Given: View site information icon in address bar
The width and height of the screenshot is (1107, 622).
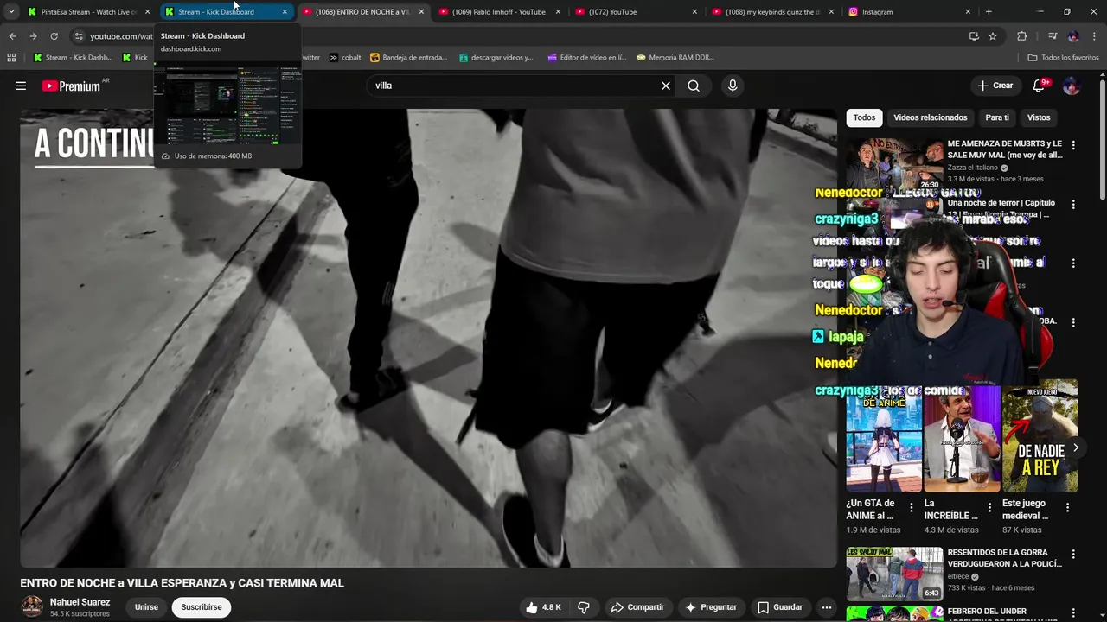Looking at the screenshot, I should tap(79, 36).
